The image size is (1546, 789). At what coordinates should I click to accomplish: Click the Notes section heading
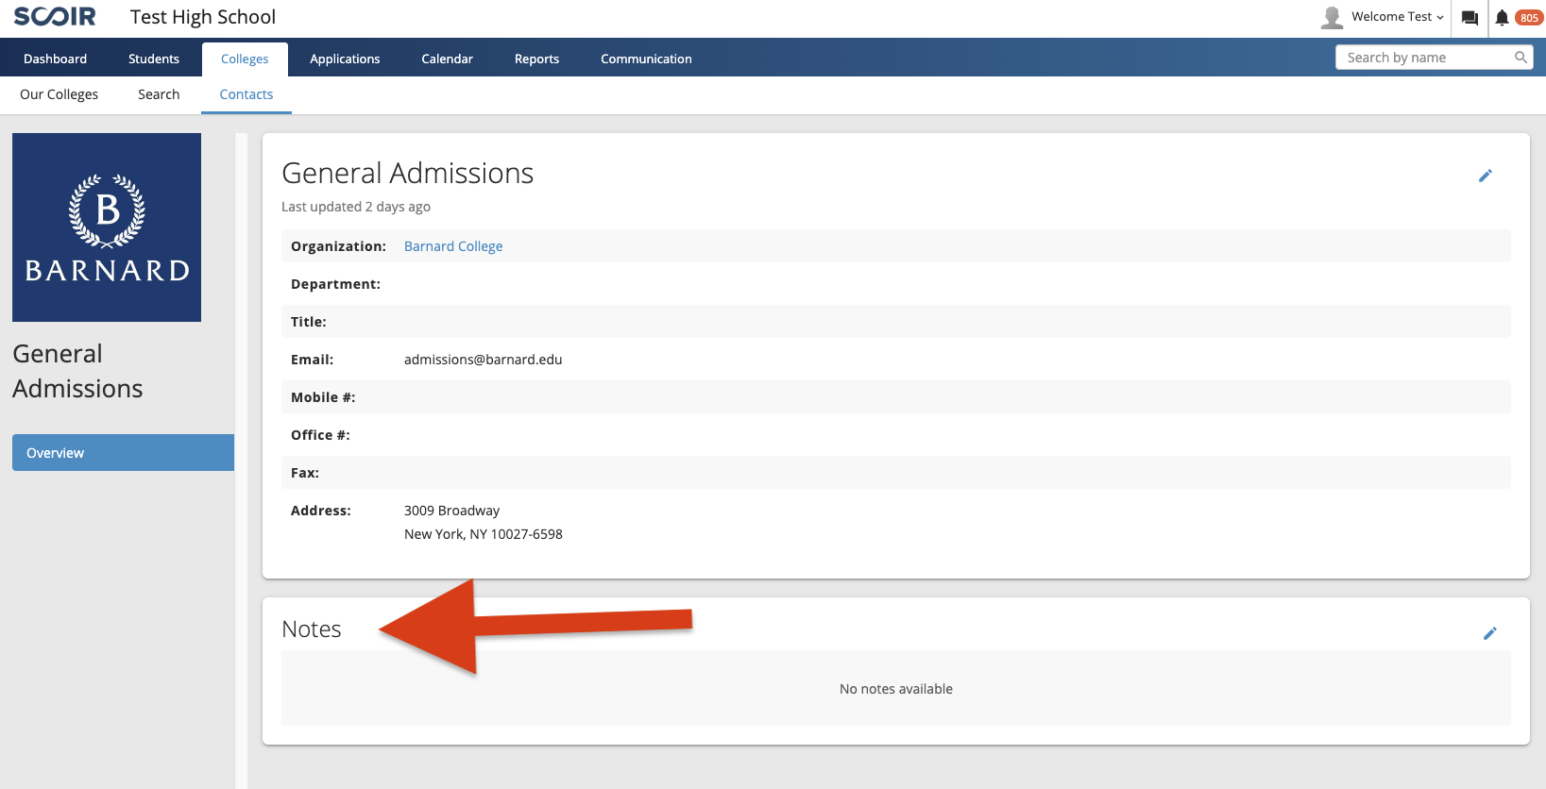click(x=312, y=630)
